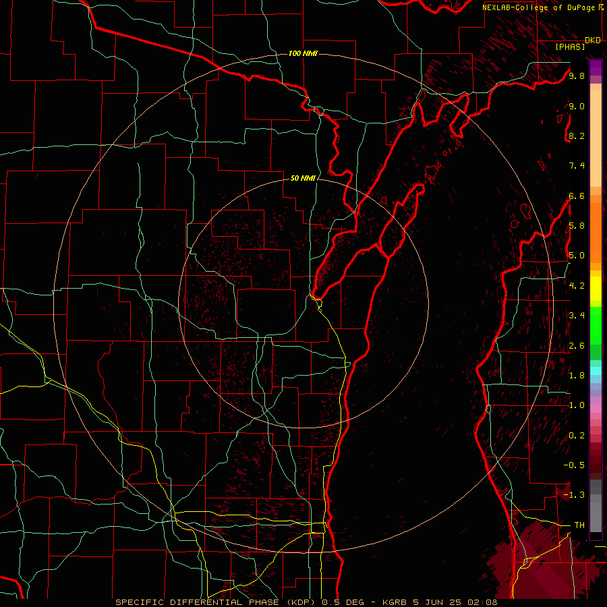Click the 2.6 value on the color scale
Viewport: 607px width, 607px height.
577,346
